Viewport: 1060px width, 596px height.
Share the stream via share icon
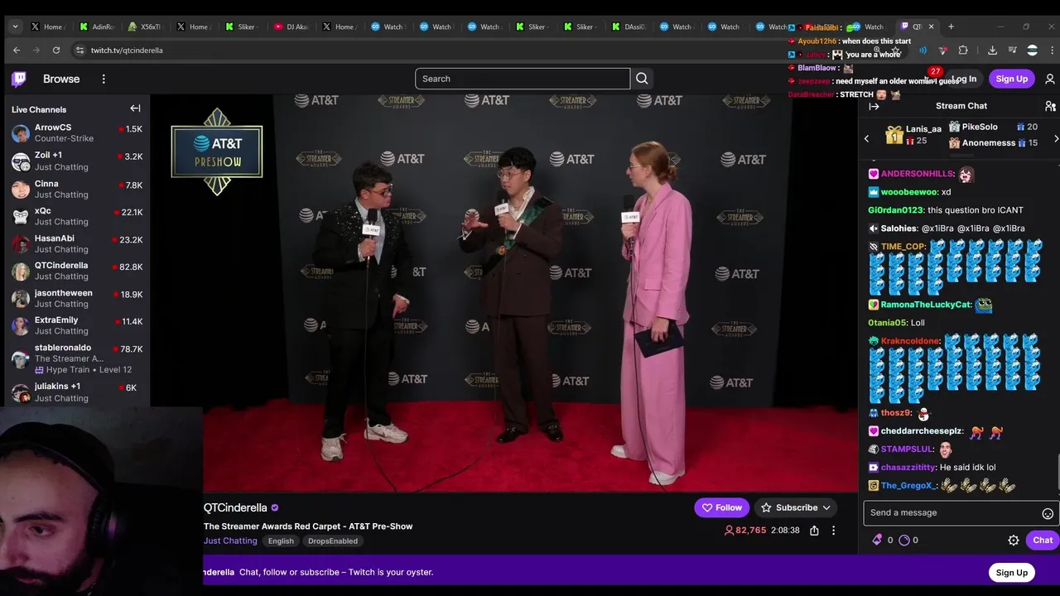pyautogui.click(x=814, y=530)
